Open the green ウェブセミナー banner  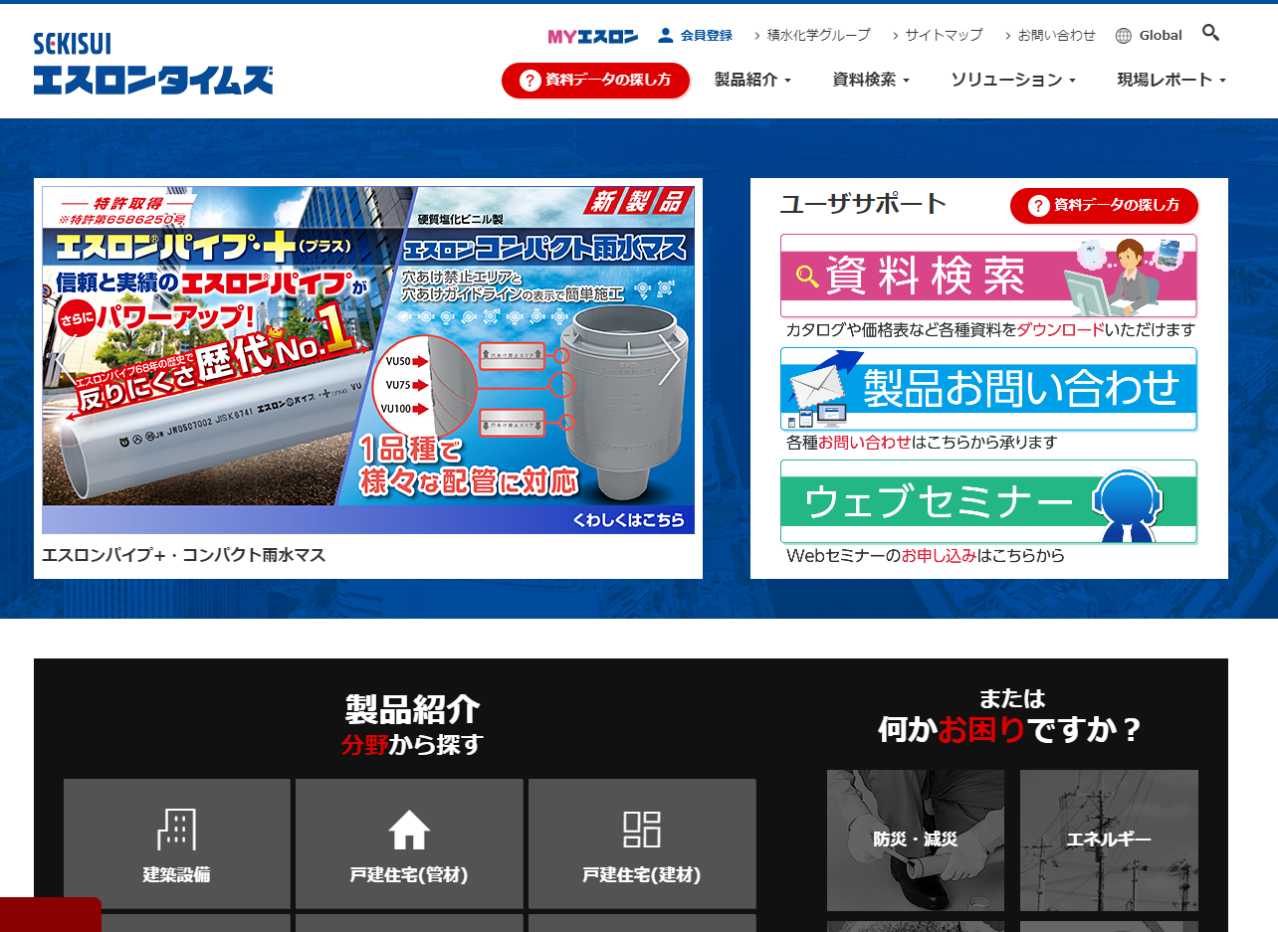pyautogui.click(x=988, y=501)
